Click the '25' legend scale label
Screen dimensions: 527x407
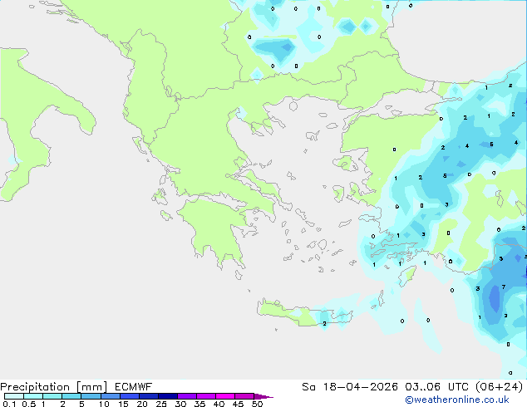click(161, 404)
